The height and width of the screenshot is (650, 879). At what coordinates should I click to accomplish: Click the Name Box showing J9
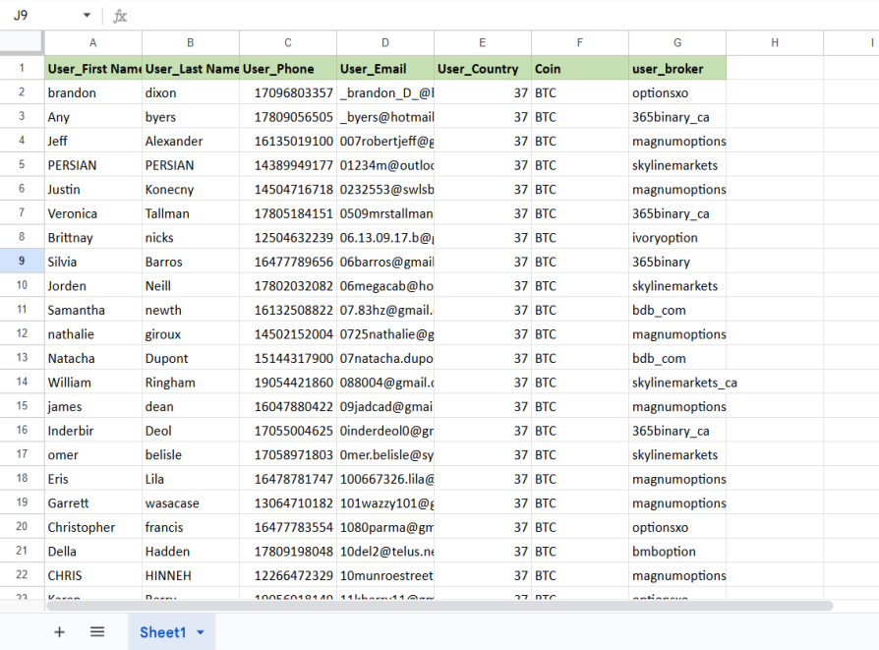(x=39, y=16)
